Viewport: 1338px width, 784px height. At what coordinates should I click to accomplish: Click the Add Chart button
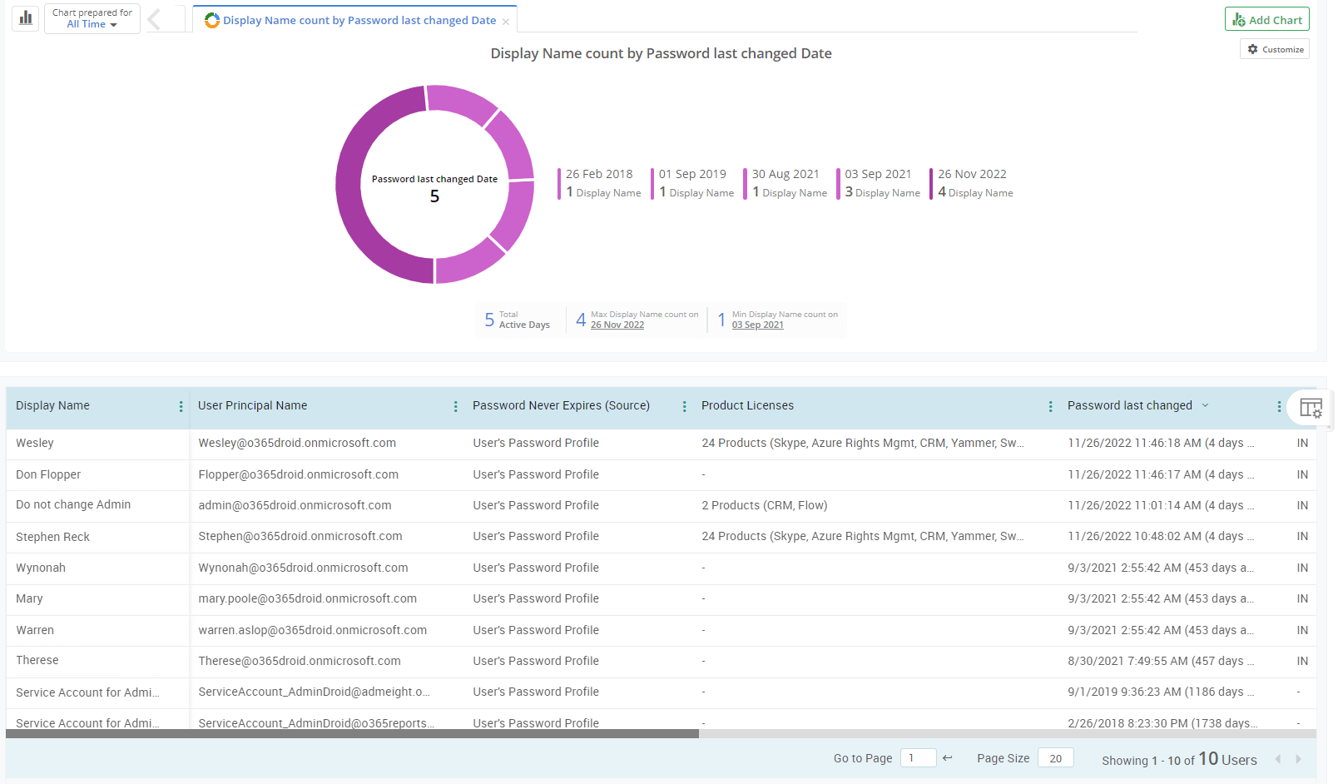1266,19
